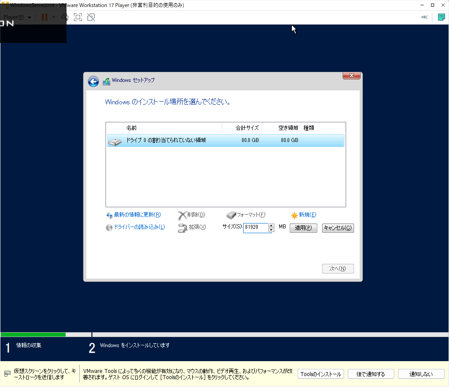Click the フォーマット(F) format option
Image resolution: width=449 pixels, height=387 pixels.
(x=251, y=215)
